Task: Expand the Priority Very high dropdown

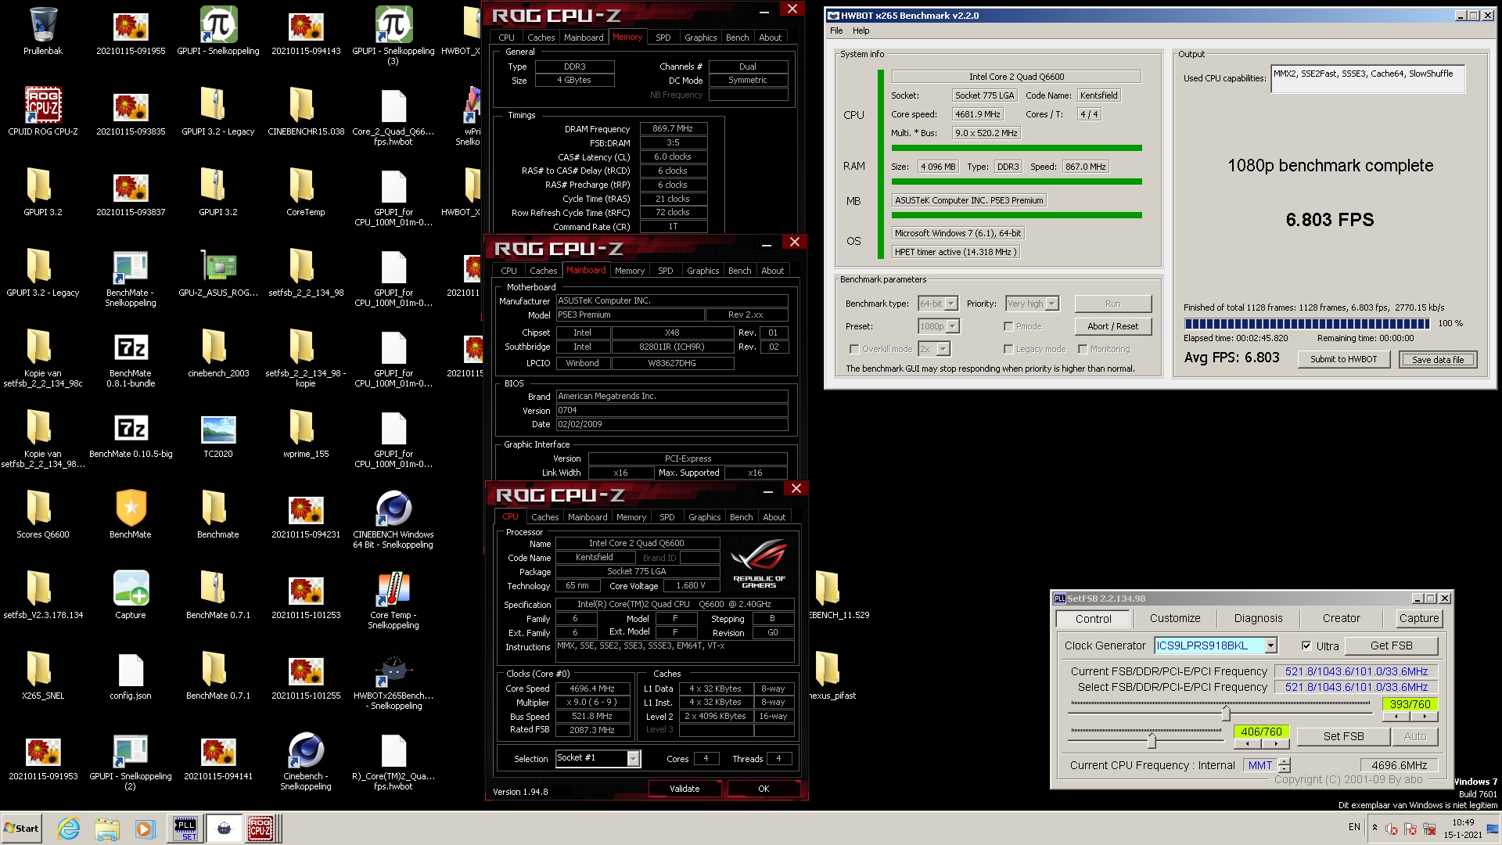Action: click(1052, 304)
